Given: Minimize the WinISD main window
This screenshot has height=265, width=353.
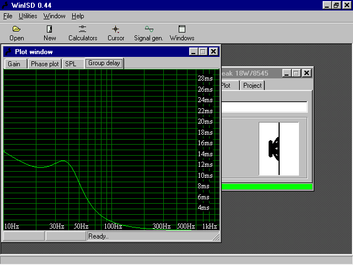Looking at the screenshot, I should click(x=327, y=5).
